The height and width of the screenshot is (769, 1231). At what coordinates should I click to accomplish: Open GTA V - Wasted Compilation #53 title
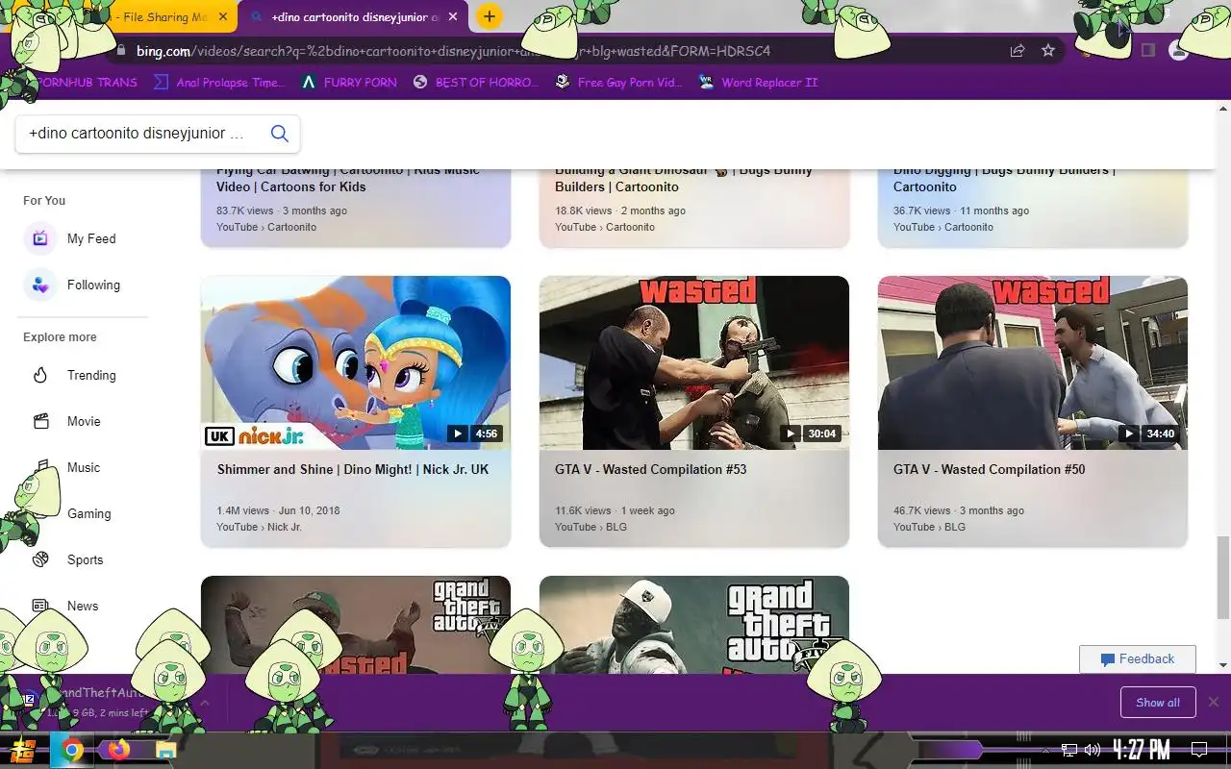pyautogui.click(x=651, y=469)
